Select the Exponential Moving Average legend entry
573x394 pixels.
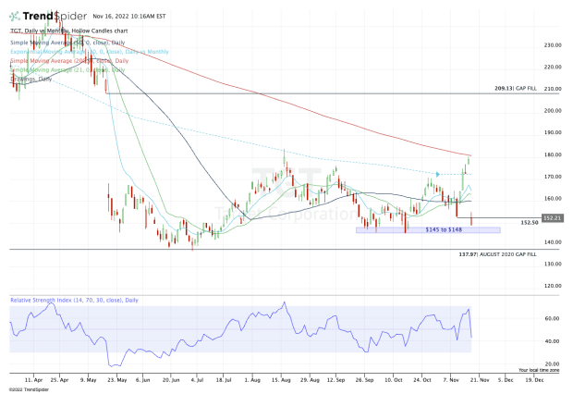coord(90,52)
